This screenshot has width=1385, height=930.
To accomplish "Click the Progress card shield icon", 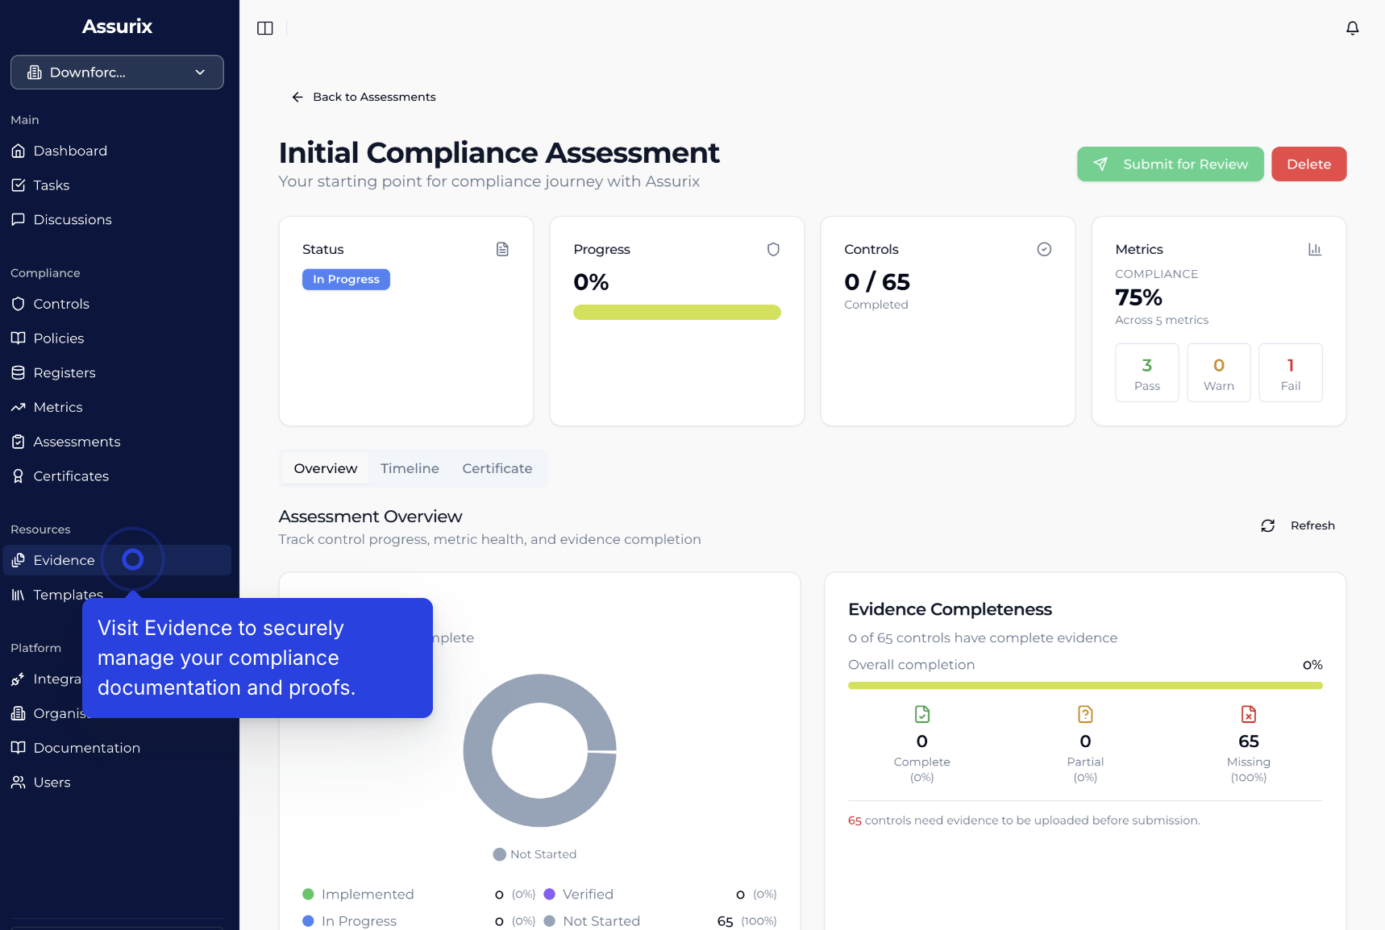I will coord(773,249).
